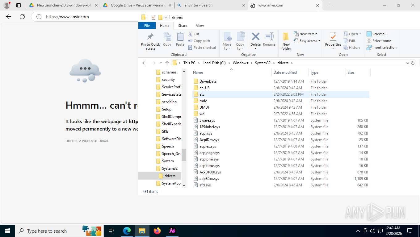Select Cut in Clipboard group

pos(194,34)
